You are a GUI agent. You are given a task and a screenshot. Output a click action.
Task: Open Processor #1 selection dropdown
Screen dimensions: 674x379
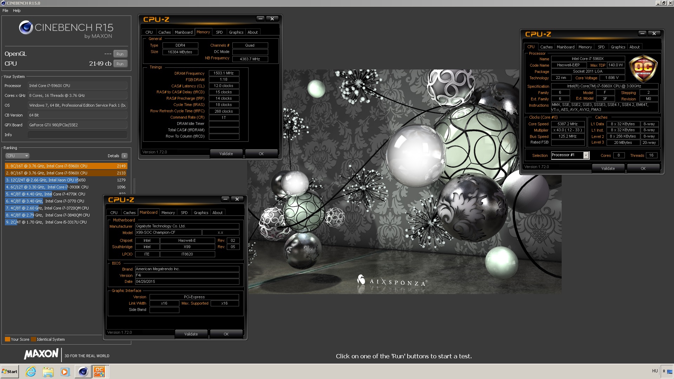(x=586, y=155)
